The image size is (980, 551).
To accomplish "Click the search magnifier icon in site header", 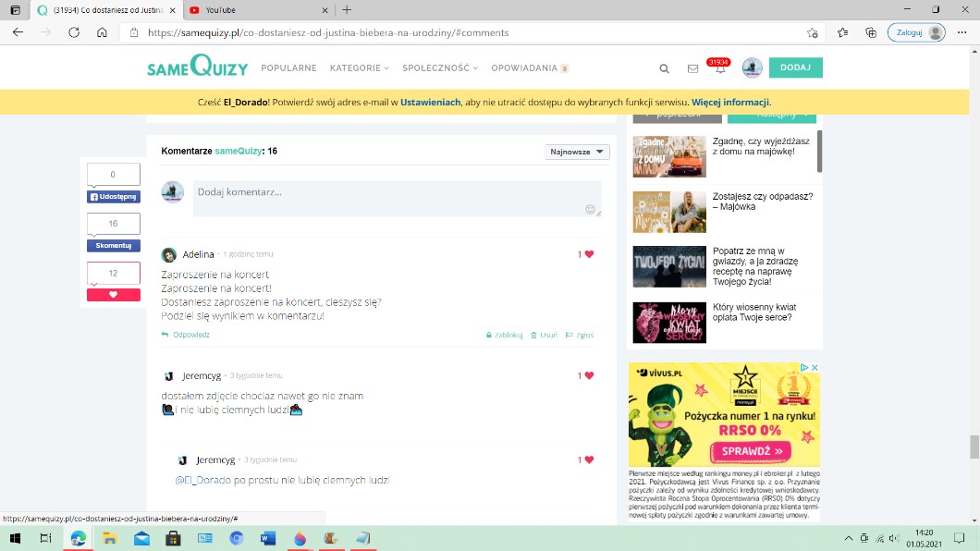I will 664,68.
